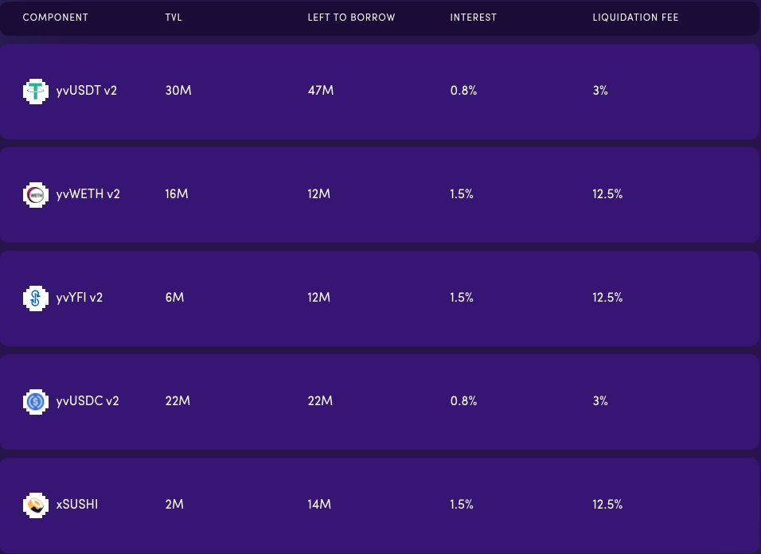This screenshot has height=554, width=761.
Task: Sort by the TVL column header
Action: pyautogui.click(x=174, y=18)
